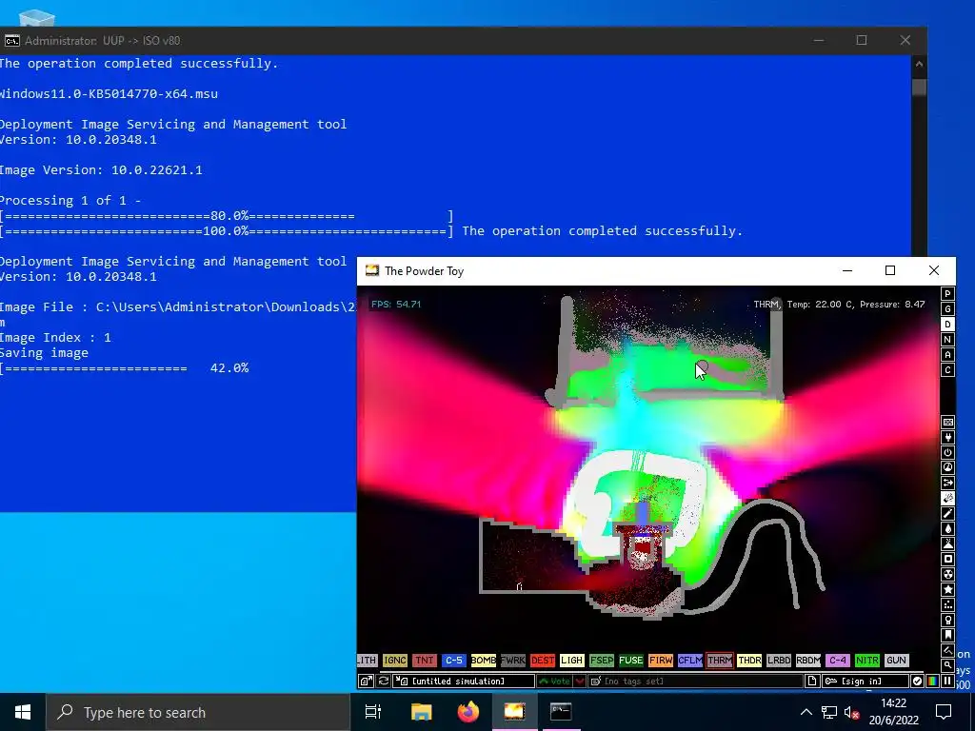Open the Liquids droplet section icon
The height and width of the screenshot is (731, 975).
pyautogui.click(x=947, y=528)
